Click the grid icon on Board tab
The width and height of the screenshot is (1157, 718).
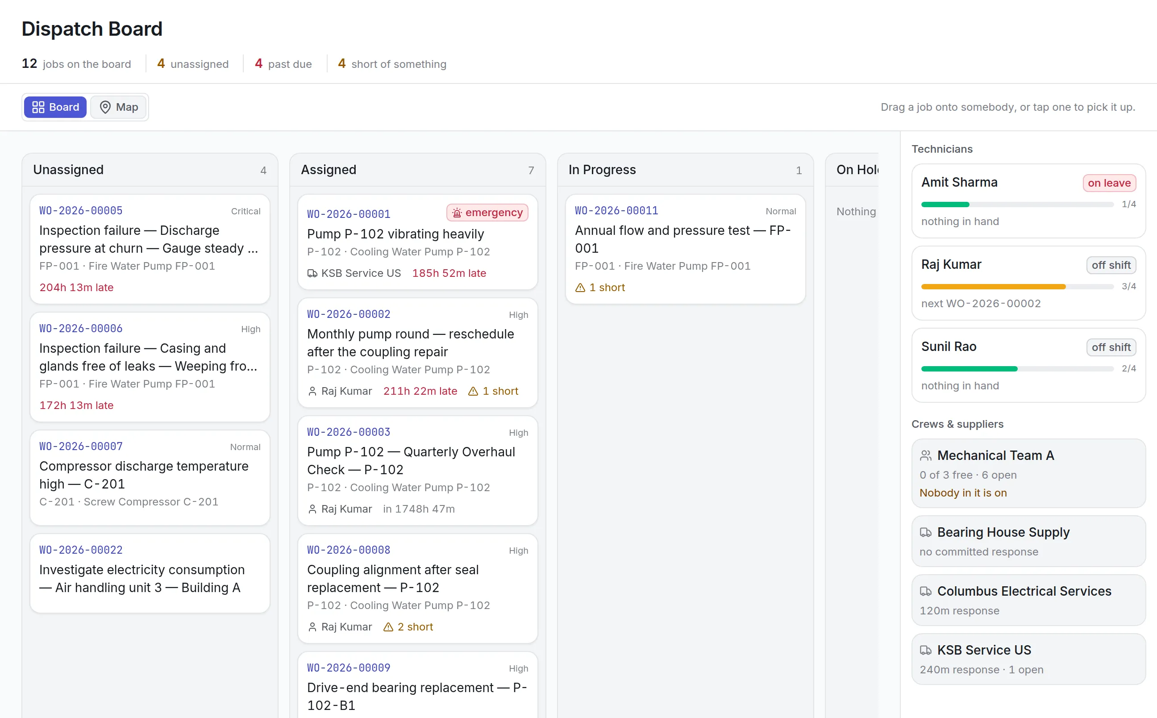click(38, 107)
